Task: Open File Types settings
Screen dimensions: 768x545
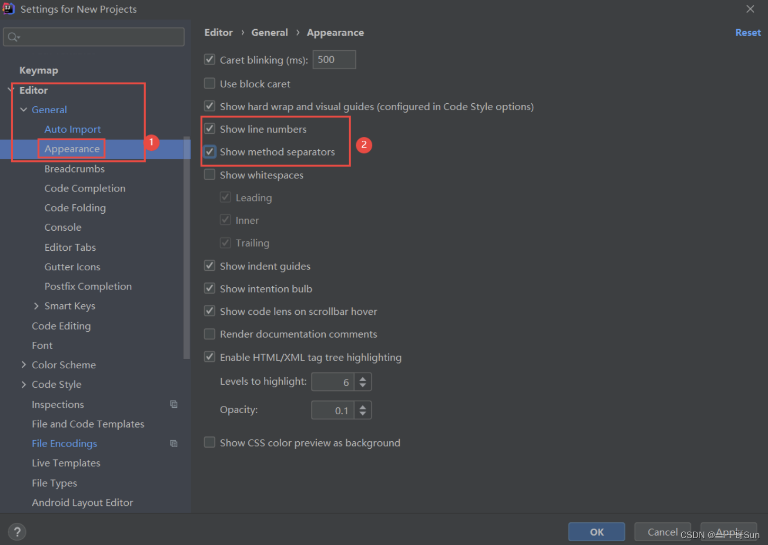Action: [55, 483]
